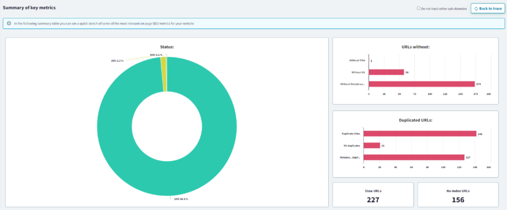Screen dimensions: 507x210
Task: Click the Duplicate titles axis label
Action: 351,134
